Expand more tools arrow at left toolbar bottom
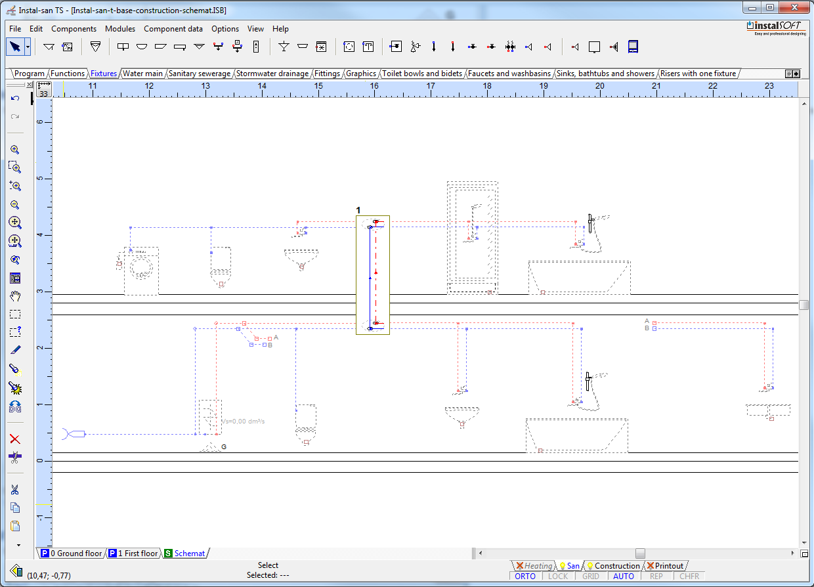Image resolution: width=814 pixels, height=587 pixels. 18,545
